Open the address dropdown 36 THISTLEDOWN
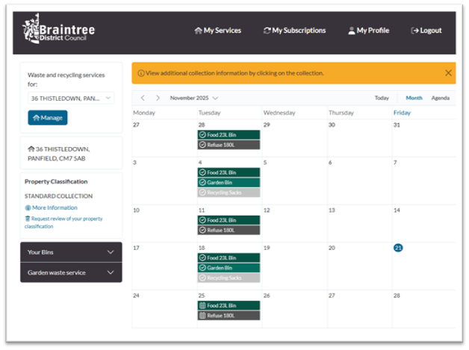The width and height of the screenshot is (469, 350). click(71, 99)
